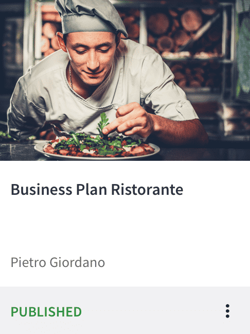The image size is (250, 334).
Task: Click the chef's face in cover image
Action: point(92,58)
